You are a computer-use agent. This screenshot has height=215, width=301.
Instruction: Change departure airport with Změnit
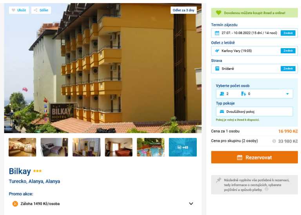(x=288, y=51)
